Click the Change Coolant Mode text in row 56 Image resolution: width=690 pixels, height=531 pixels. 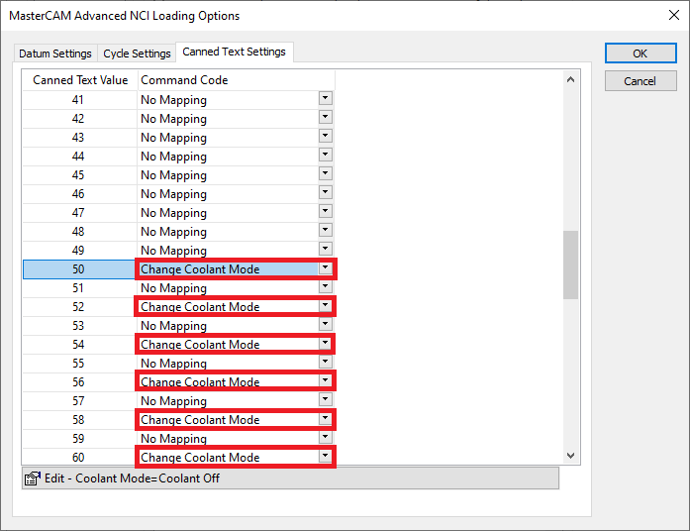[x=200, y=382]
